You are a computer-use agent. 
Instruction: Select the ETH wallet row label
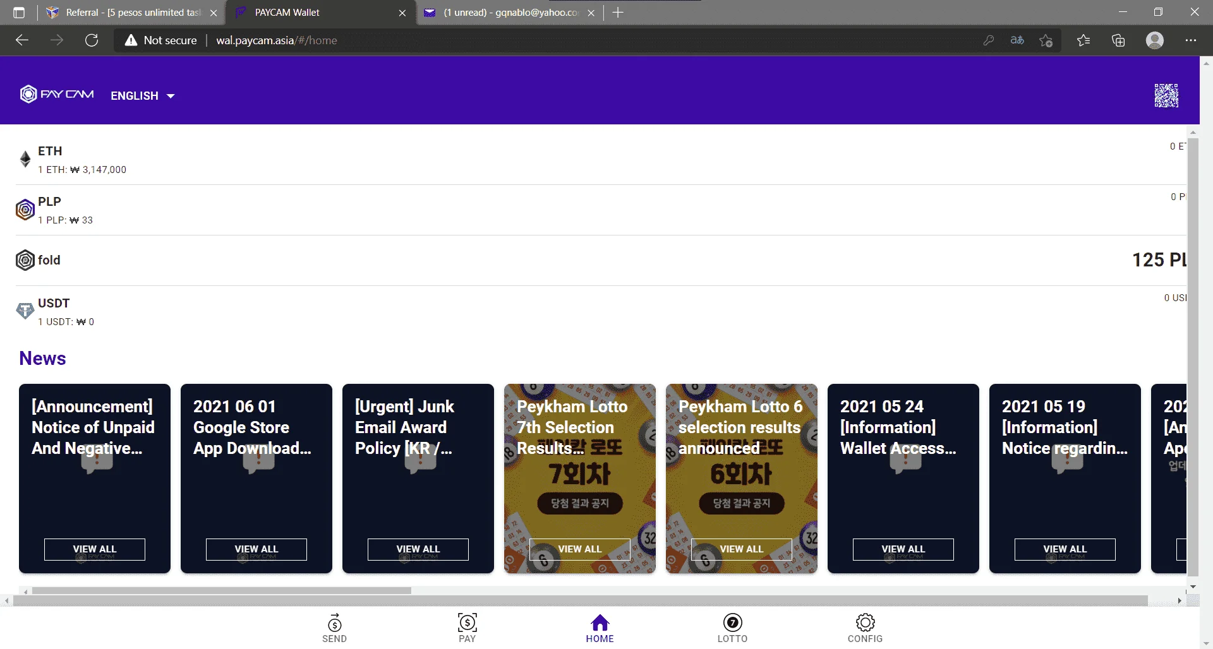coord(50,151)
